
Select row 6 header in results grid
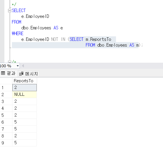pos(6,122)
